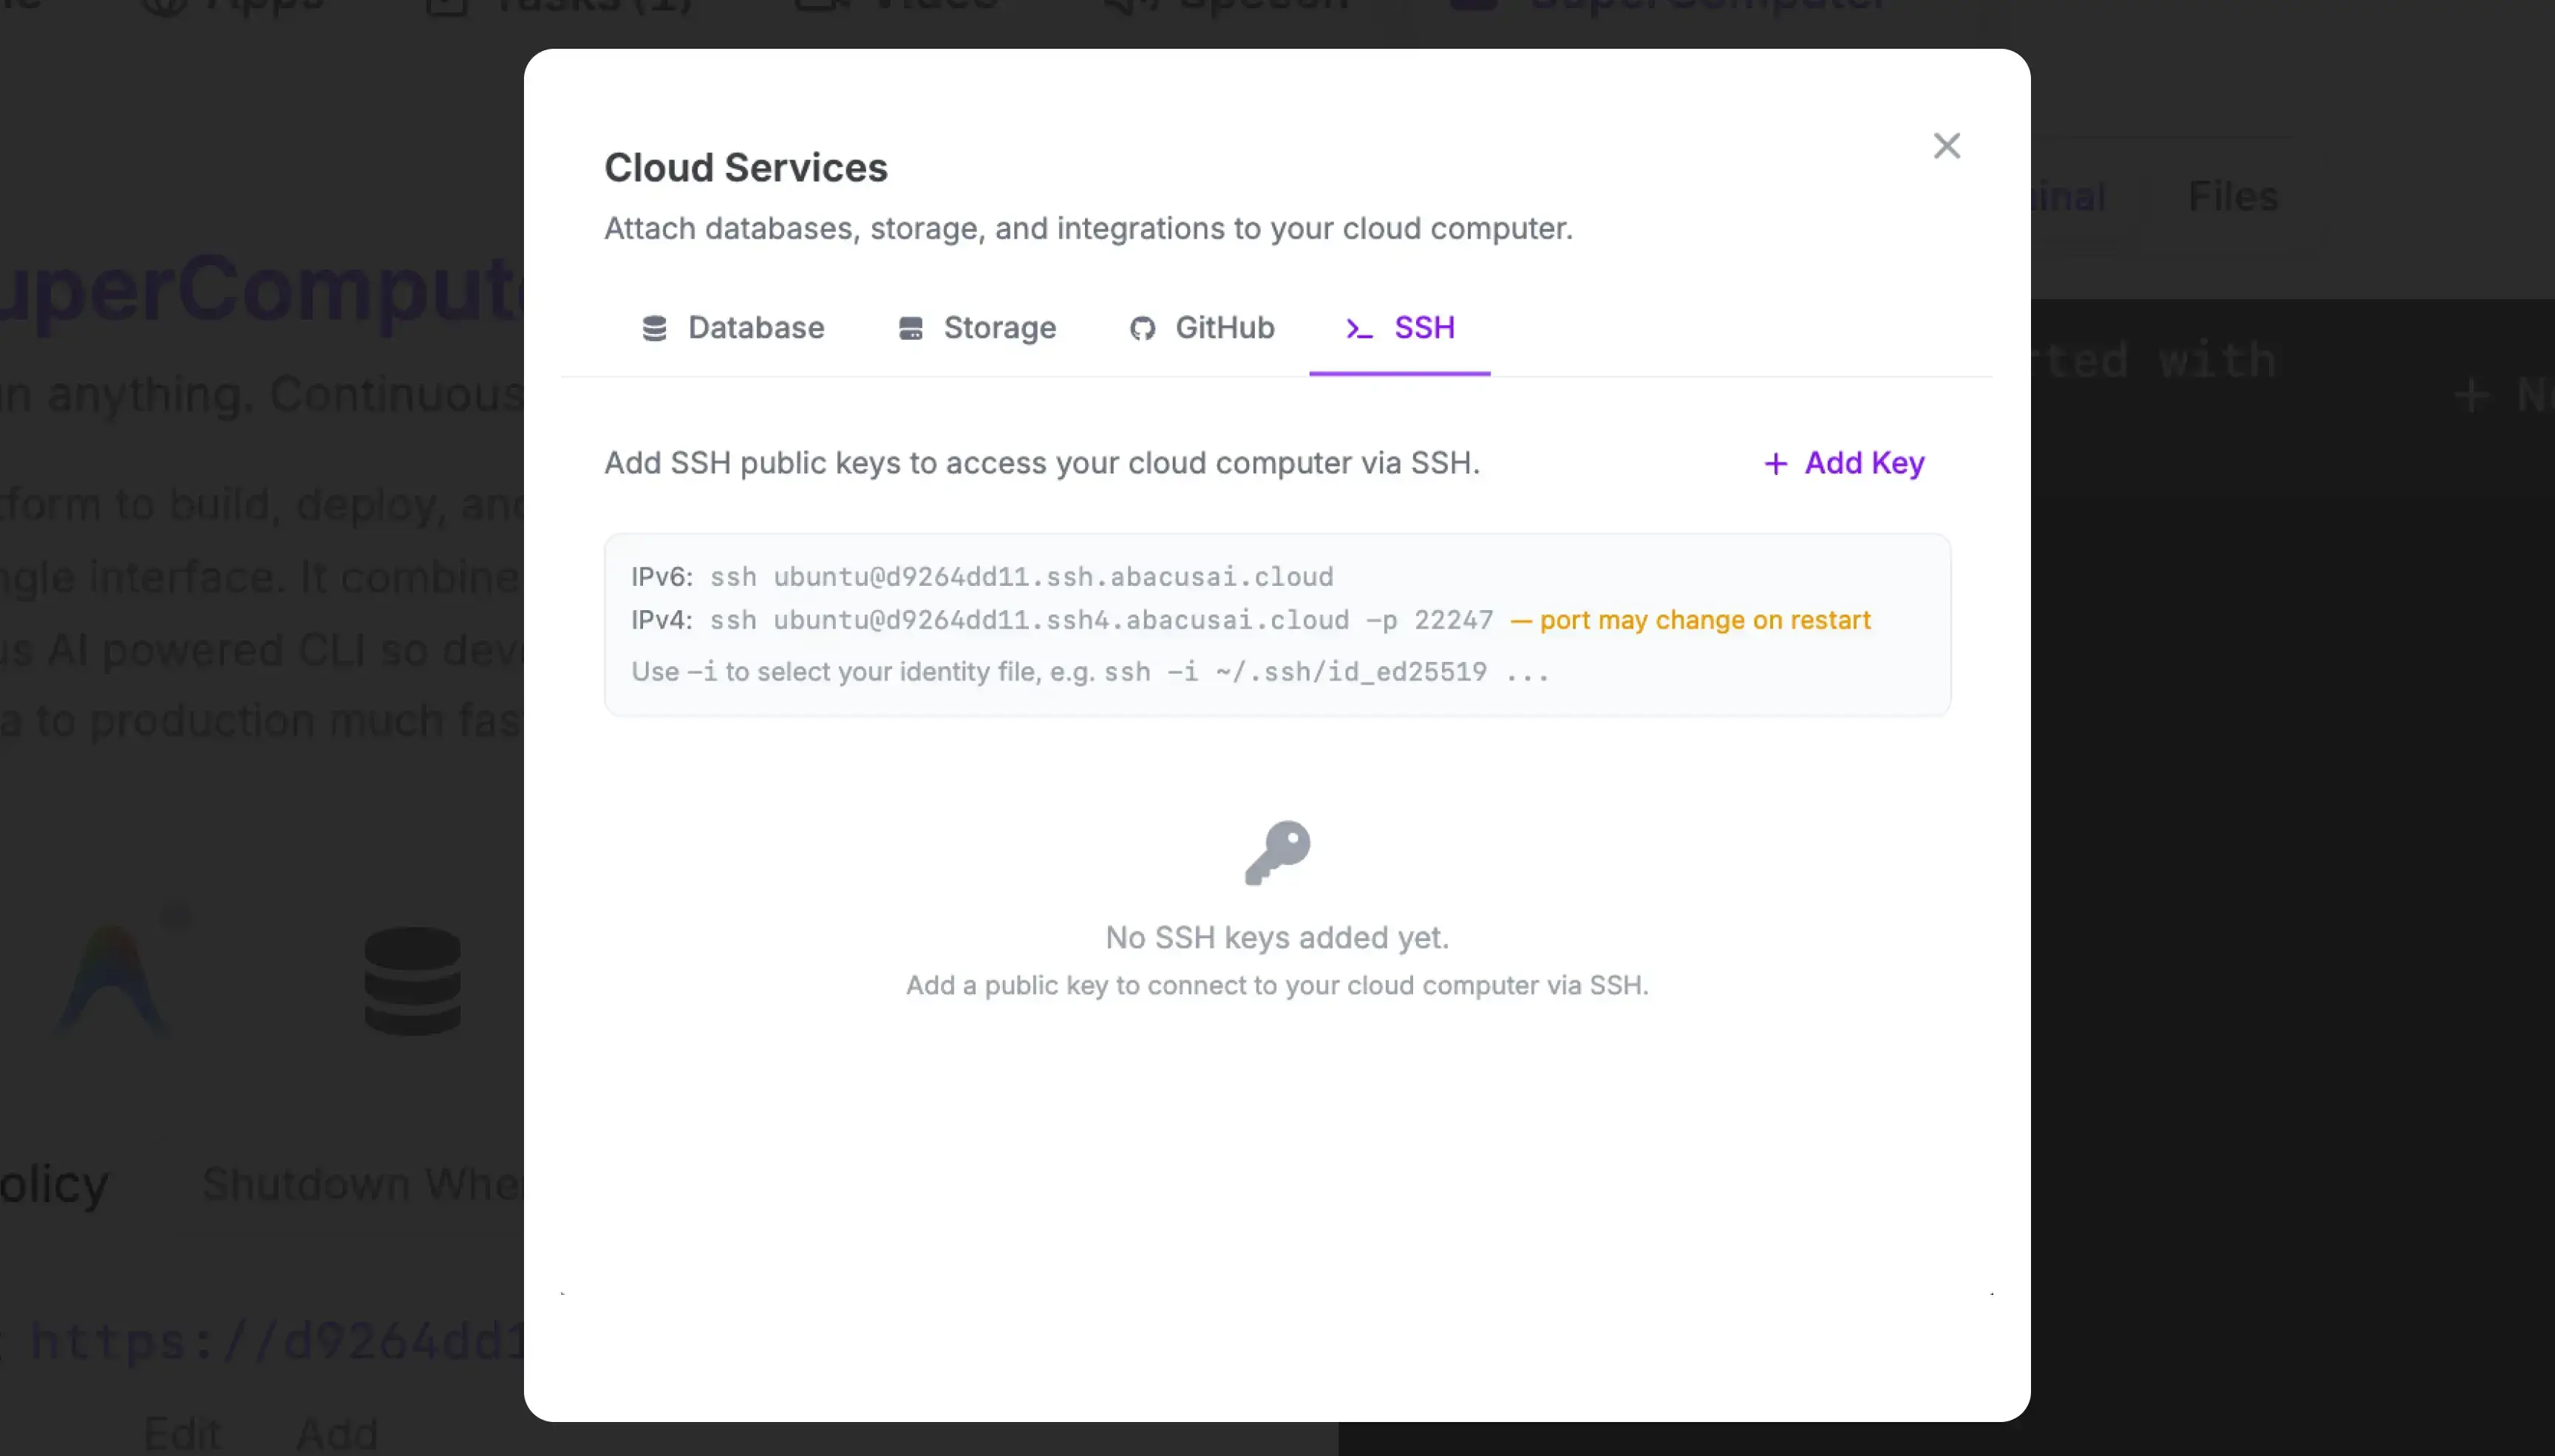This screenshot has height=1456, width=2555.
Task: Click the Storage drive icon in the tab row
Action: click(x=911, y=328)
